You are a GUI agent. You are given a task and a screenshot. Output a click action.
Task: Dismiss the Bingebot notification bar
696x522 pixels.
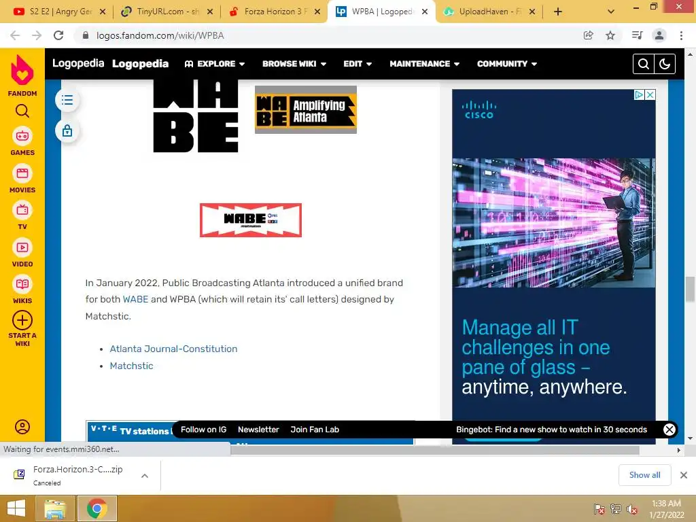point(669,430)
